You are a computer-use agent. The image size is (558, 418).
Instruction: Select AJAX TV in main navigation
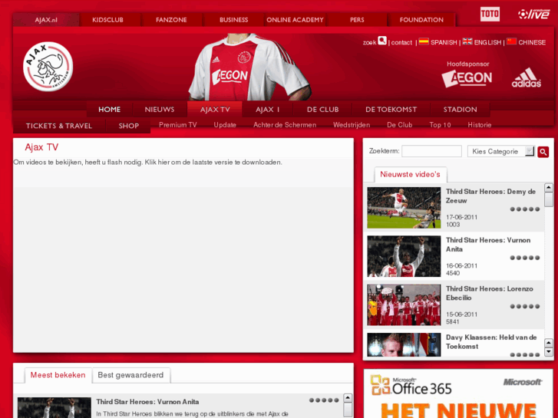[x=215, y=109]
